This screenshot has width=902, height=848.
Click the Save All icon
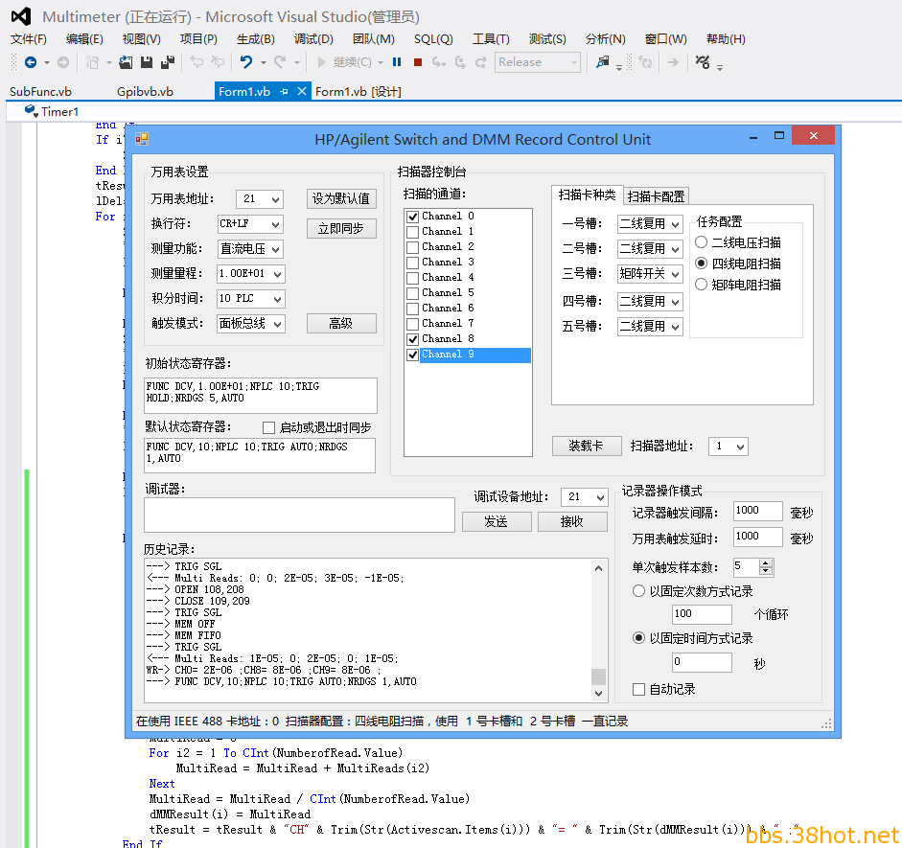tap(168, 62)
